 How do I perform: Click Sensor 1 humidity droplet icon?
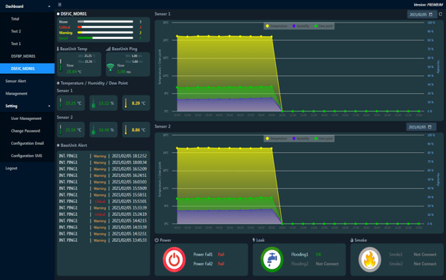[93, 102]
